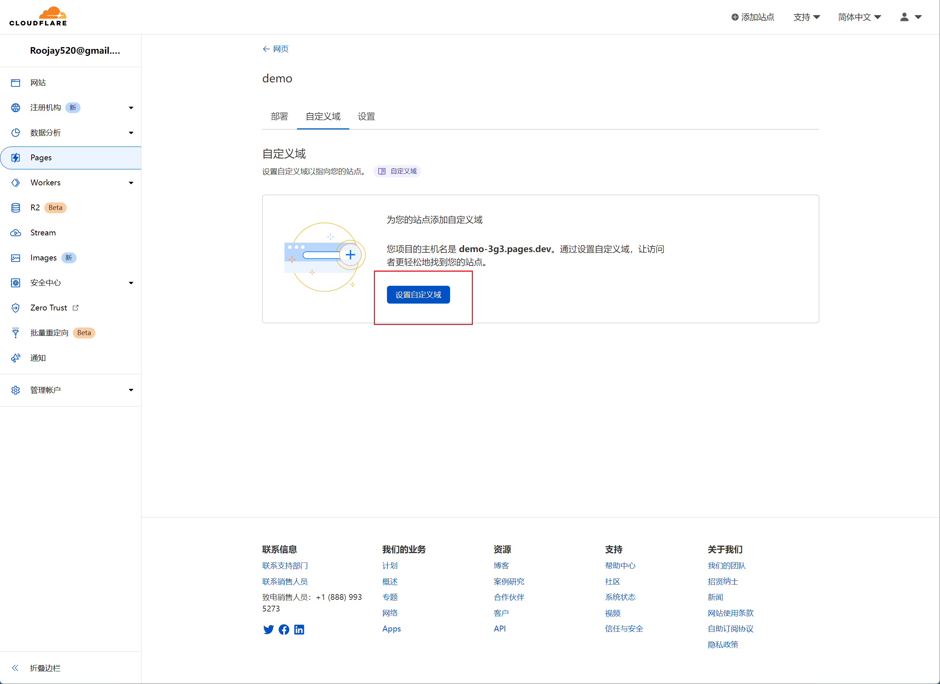The image size is (940, 684).
Task: Open the Images sidebar icon
Action: (x=16, y=258)
